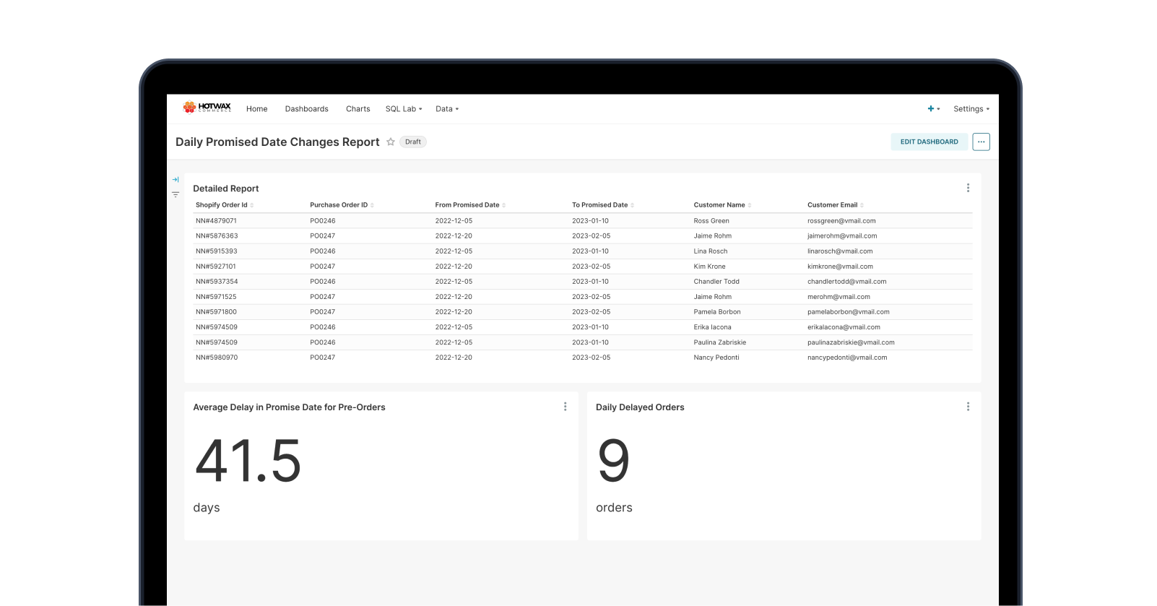Click email paulinazabriskie@vmail.com

click(851, 342)
